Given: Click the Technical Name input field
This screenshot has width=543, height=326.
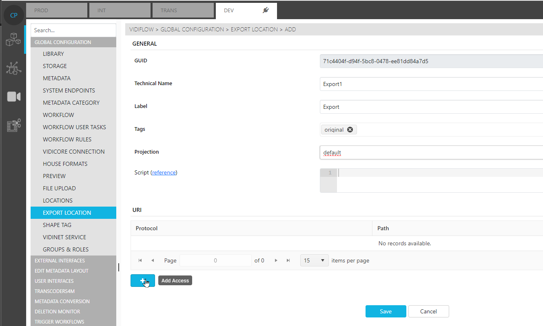Looking at the screenshot, I should coord(430,84).
